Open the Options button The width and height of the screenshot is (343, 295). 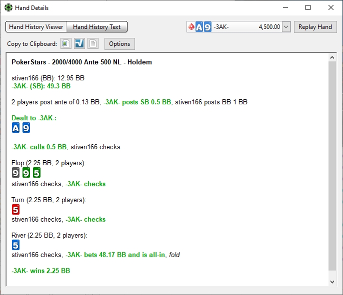click(119, 44)
